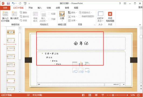This screenshot has width=143, height=98.
Task: Open the Customize Quick Access Toolbar arrow
Action: (x=29, y=4)
